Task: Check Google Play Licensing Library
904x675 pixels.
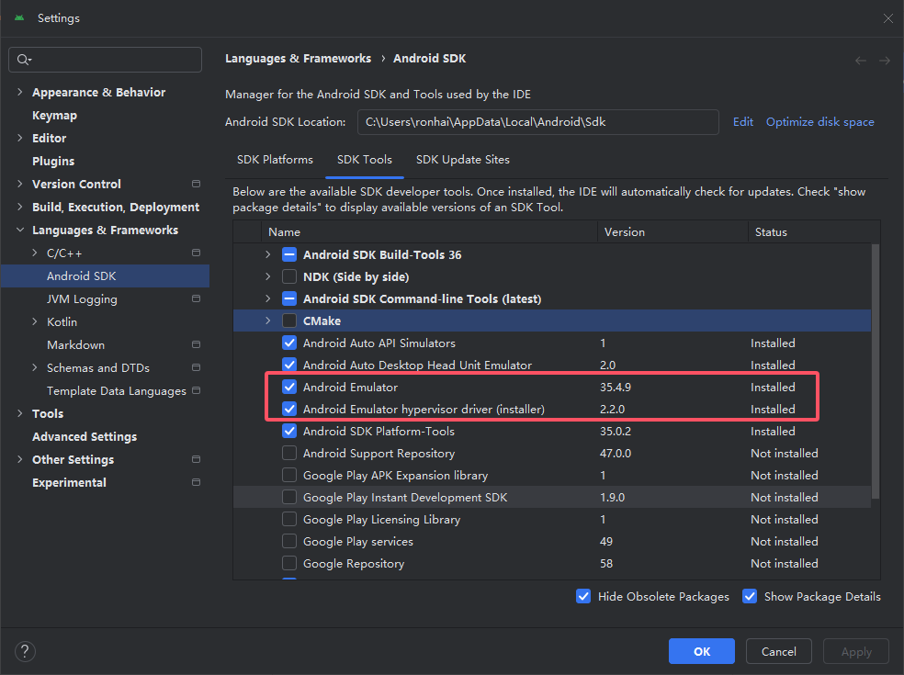Action: pos(289,520)
